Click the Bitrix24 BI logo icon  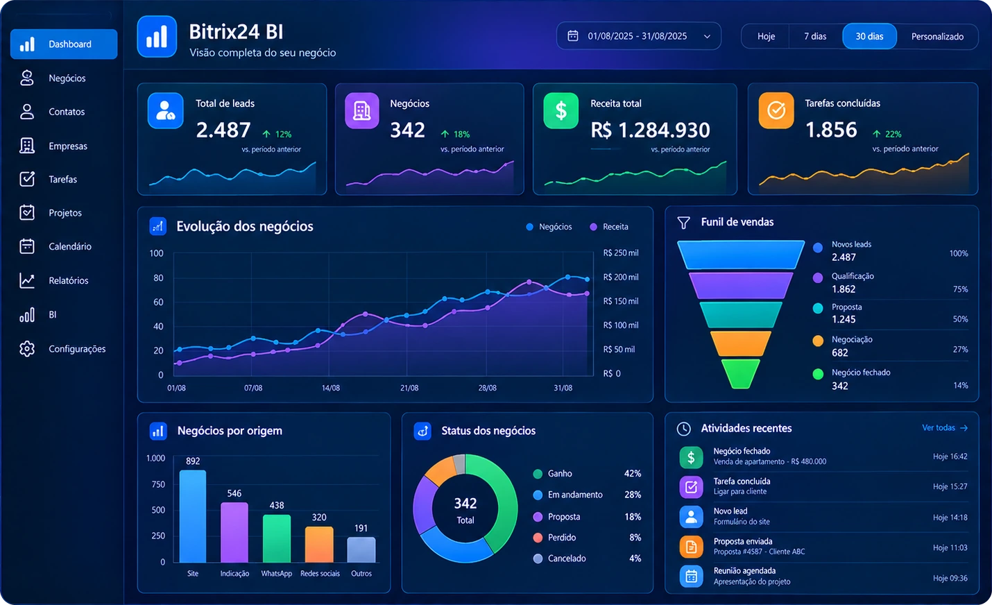tap(157, 36)
